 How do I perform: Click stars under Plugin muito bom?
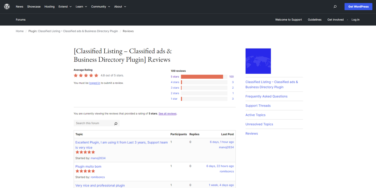pos(85,171)
